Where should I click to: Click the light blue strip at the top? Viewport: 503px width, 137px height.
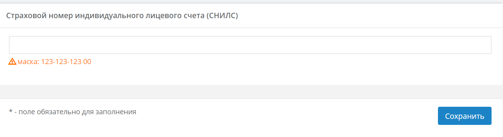(251, 2)
